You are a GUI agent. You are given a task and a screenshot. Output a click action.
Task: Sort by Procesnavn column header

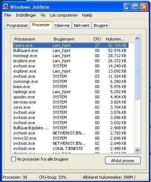point(30,39)
